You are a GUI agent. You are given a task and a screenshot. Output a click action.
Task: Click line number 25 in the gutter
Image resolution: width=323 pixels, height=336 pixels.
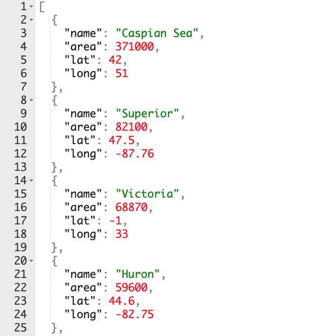click(x=20, y=327)
